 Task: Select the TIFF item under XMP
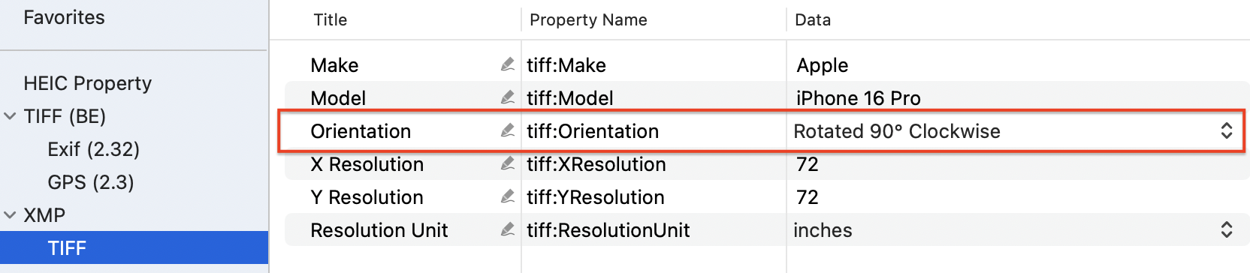click(134, 247)
